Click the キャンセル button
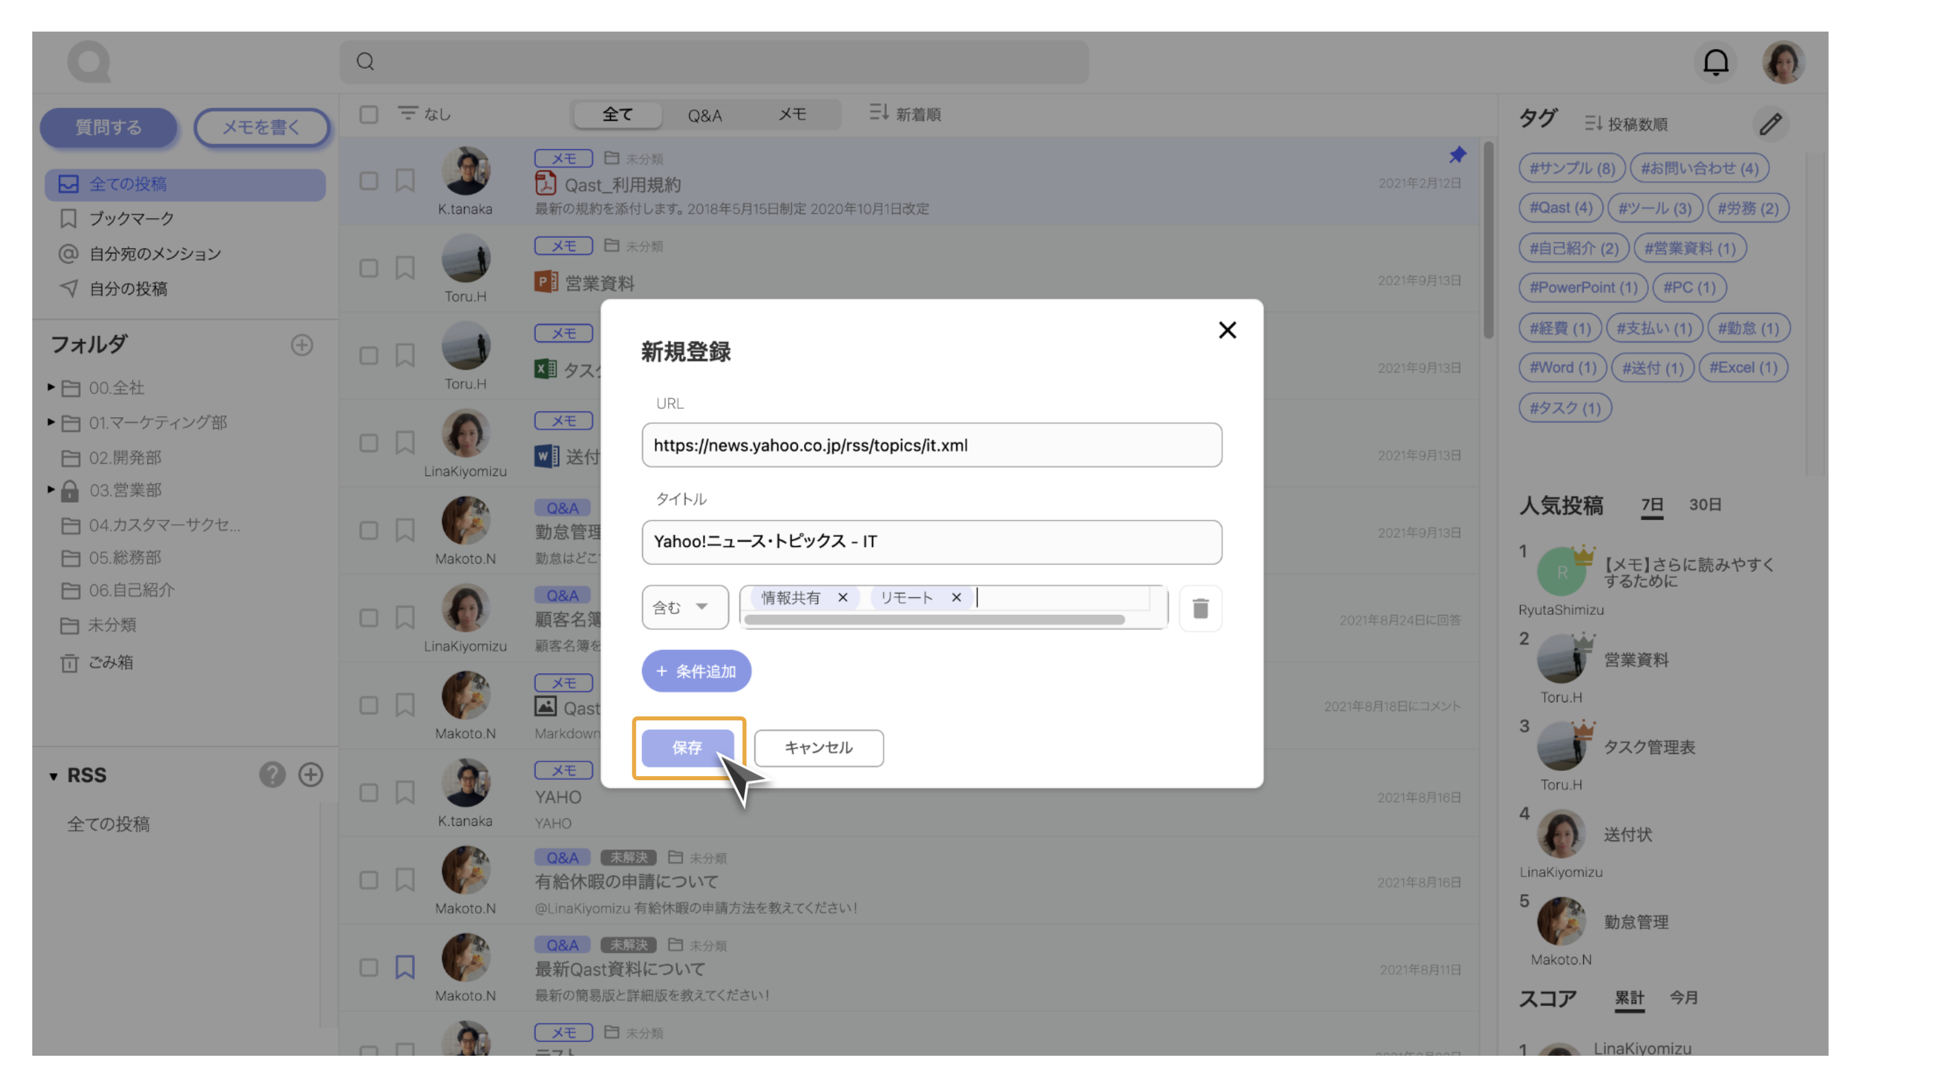Image resolution: width=1936 pixels, height=1088 pixels. pyautogui.click(x=819, y=748)
